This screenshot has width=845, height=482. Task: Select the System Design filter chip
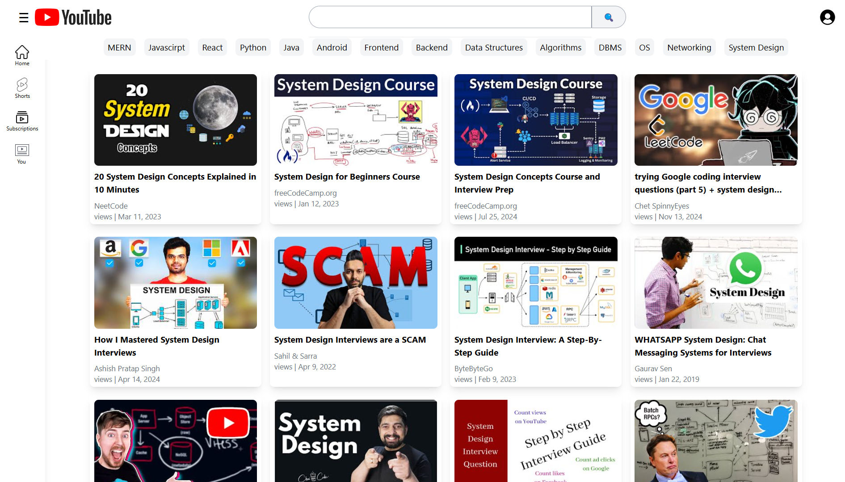(x=756, y=47)
